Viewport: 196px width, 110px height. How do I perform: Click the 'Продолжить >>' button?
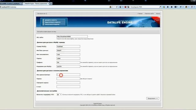click(153, 98)
